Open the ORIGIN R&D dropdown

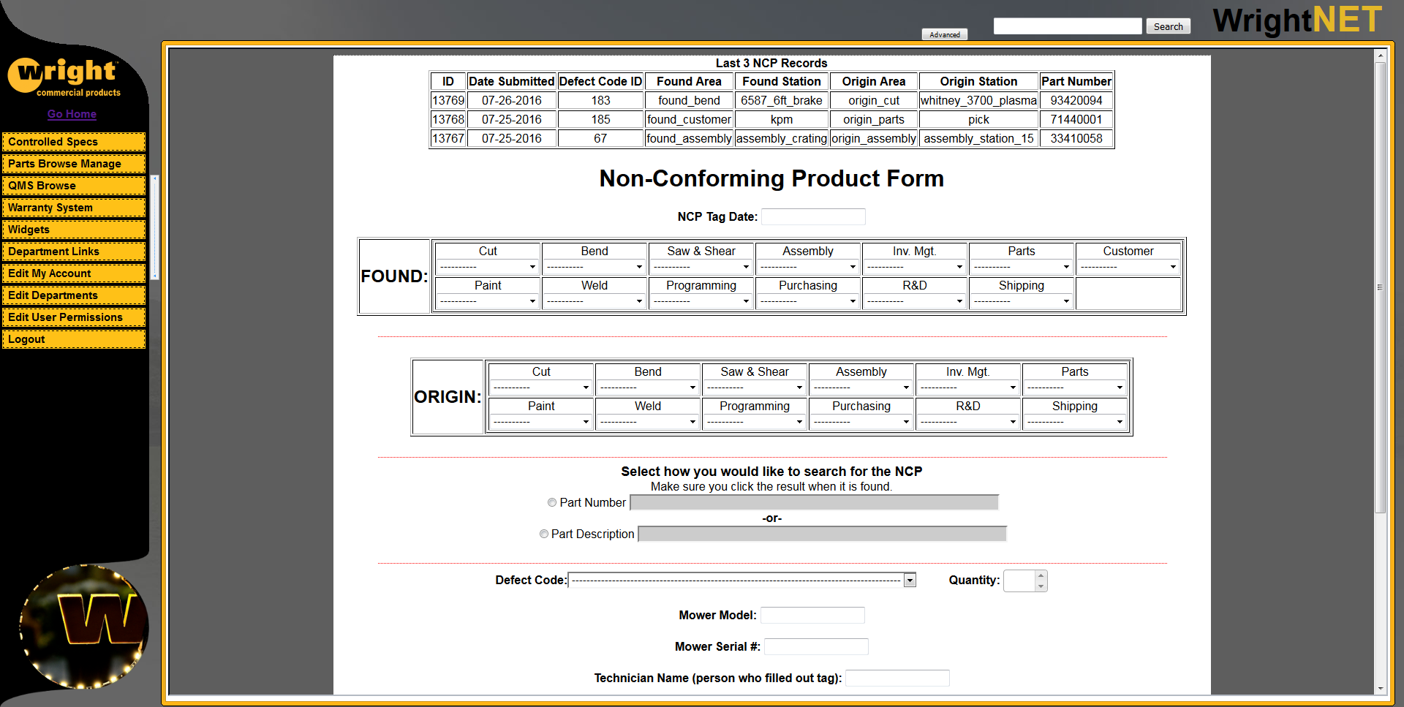pos(968,422)
